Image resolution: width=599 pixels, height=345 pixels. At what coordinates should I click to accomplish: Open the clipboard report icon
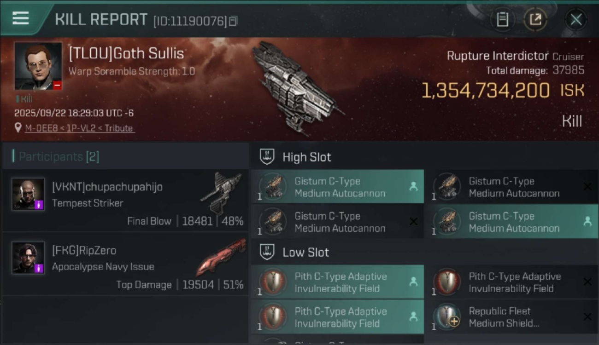[x=502, y=19]
